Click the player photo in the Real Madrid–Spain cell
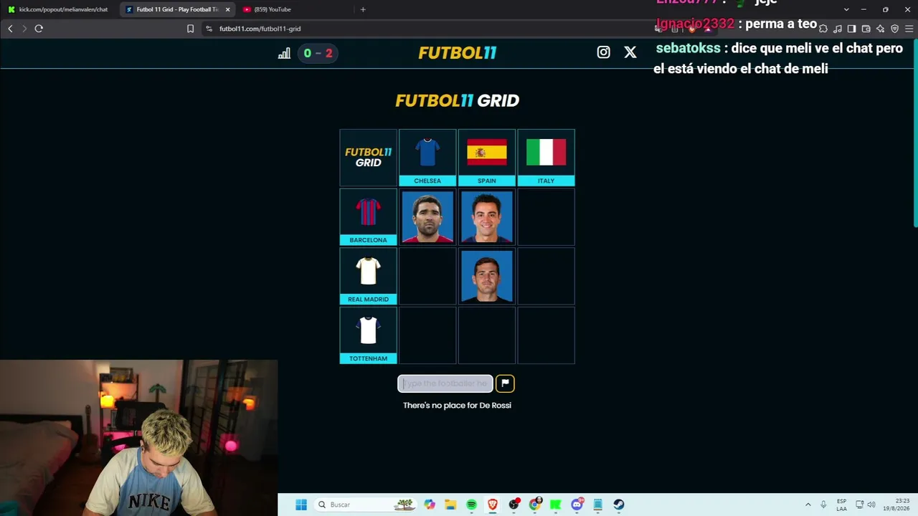 click(x=487, y=276)
